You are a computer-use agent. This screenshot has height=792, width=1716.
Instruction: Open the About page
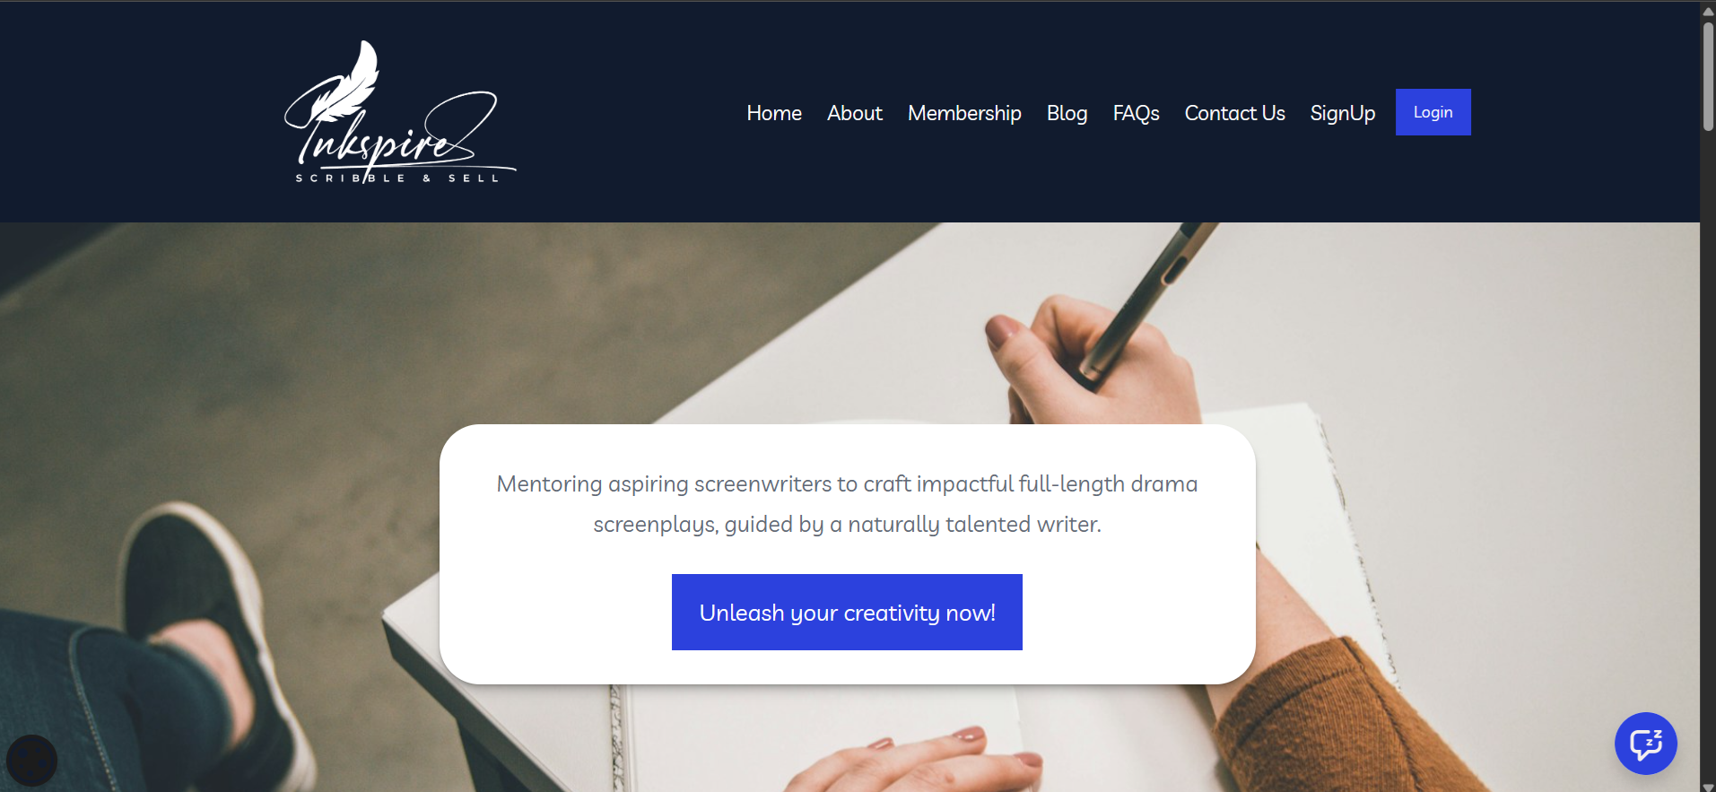coord(855,113)
